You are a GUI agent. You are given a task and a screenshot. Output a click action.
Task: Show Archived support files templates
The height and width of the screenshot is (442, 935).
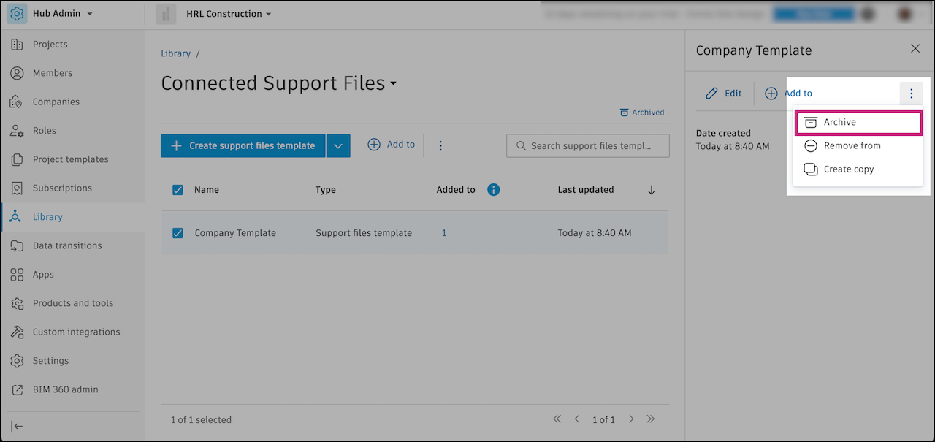click(x=642, y=112)
